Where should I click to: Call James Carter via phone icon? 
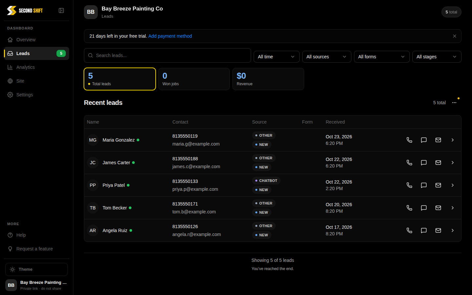[x=409, y=163]
